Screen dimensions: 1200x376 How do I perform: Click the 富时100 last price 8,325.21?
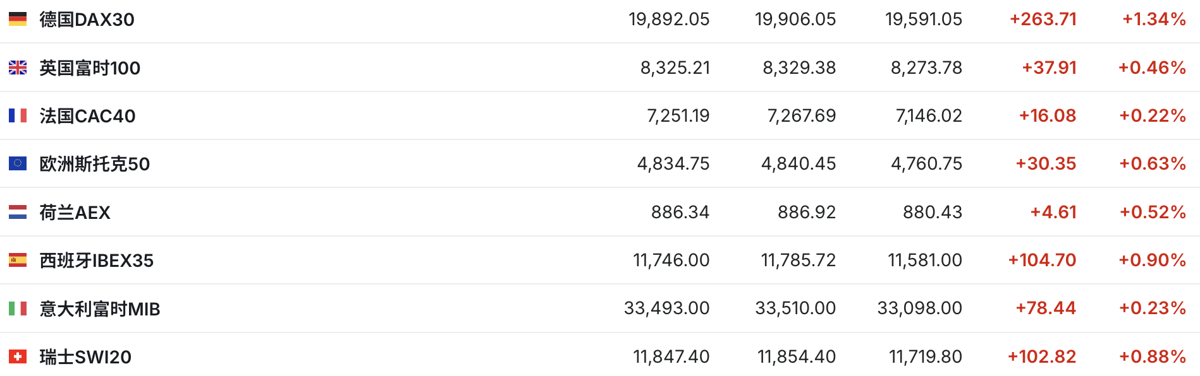tap(675, 68)
